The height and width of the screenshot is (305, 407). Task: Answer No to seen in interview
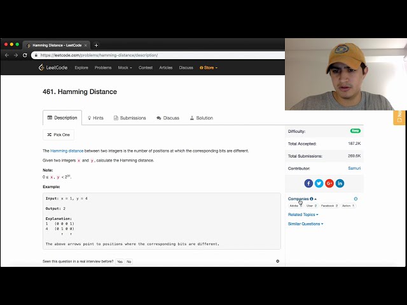point(128,262)
